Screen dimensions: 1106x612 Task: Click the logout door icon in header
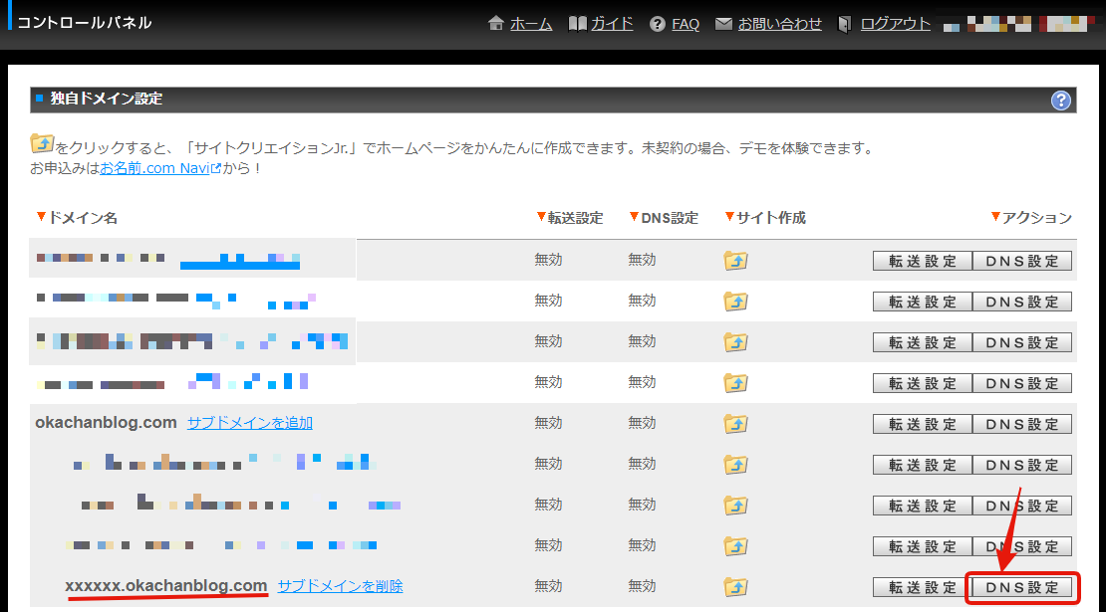click(845, 24)
